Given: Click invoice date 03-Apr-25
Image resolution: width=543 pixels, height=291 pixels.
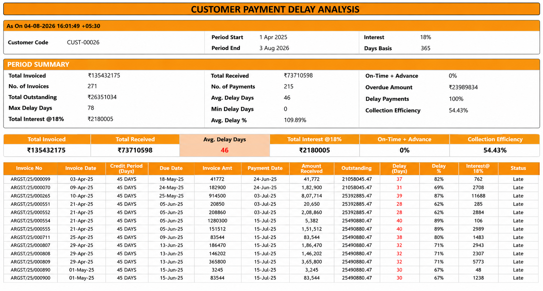Looking at the screenshot, I should [81, 179].
